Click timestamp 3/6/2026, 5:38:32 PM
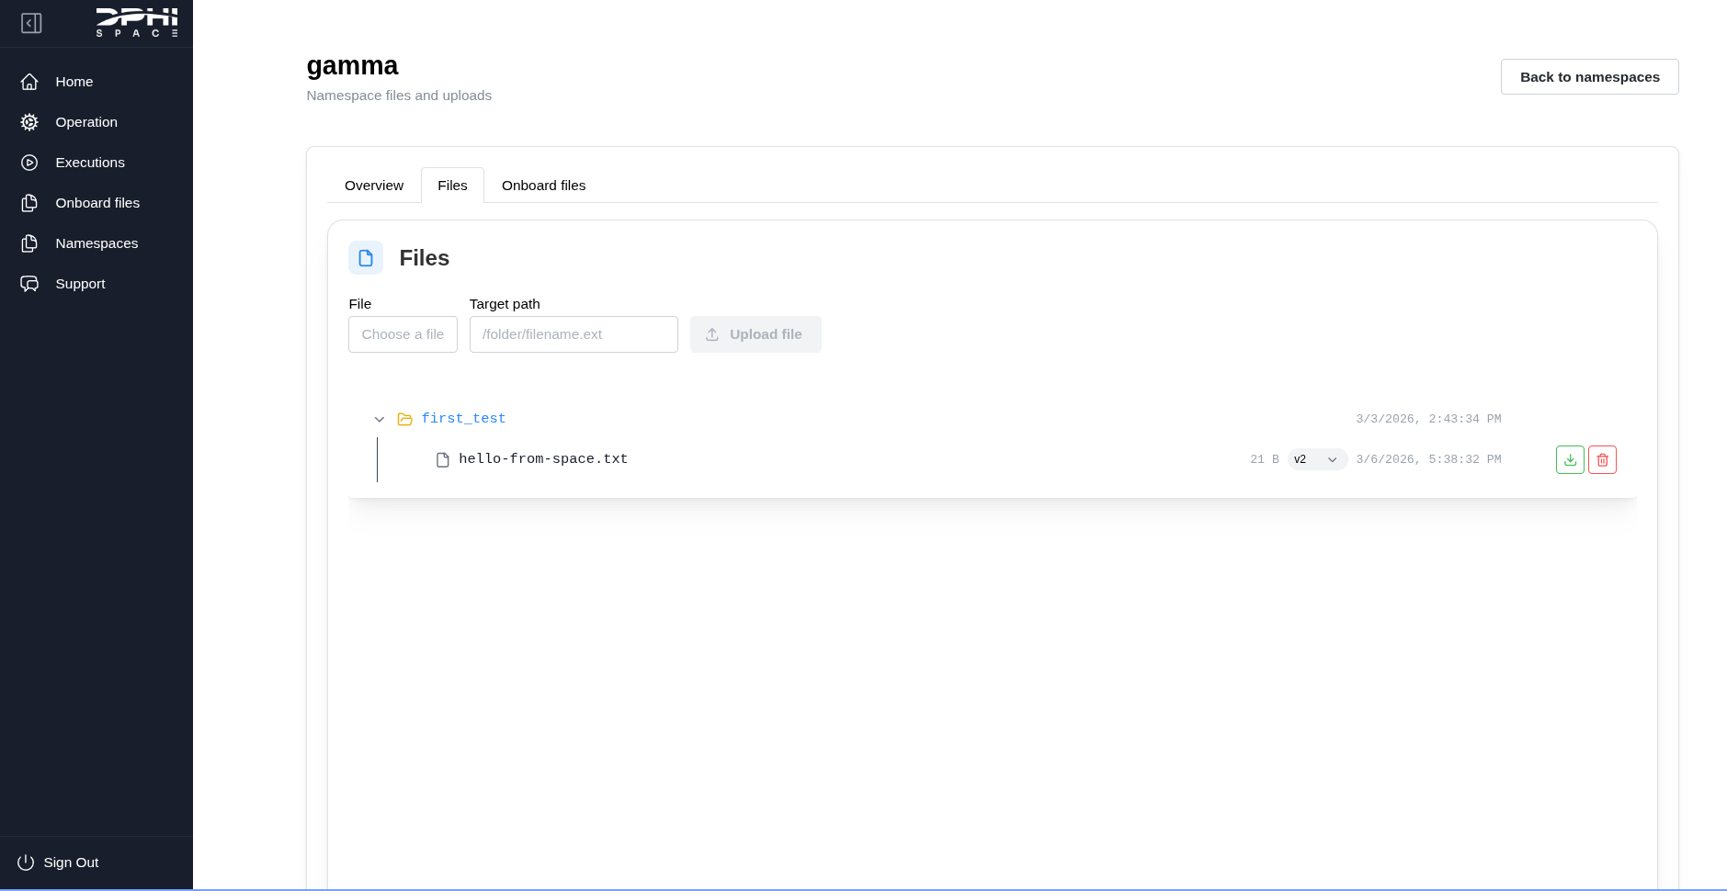This screenshot has width=1727, height=891. (1428, 459)
